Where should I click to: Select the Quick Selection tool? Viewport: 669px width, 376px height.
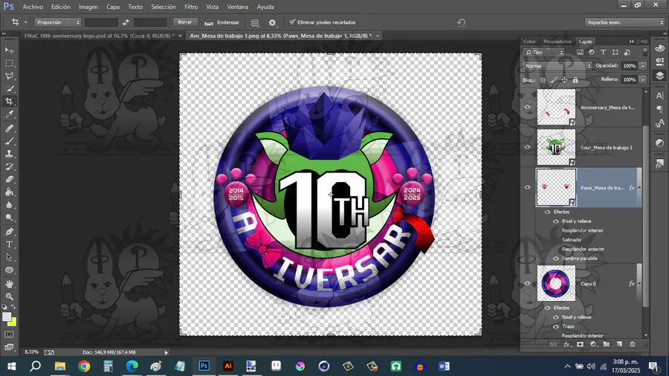click(9, 88)
